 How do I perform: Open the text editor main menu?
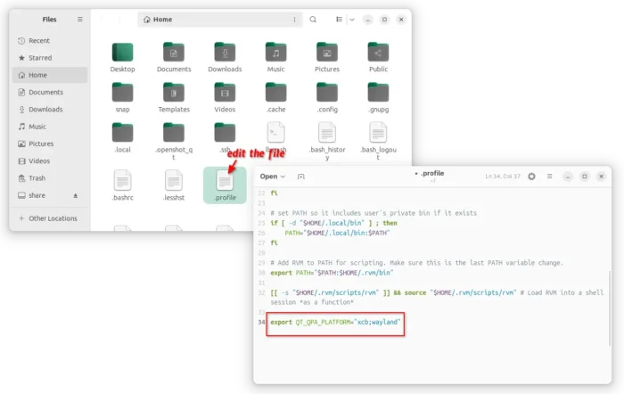click(550, 176)
